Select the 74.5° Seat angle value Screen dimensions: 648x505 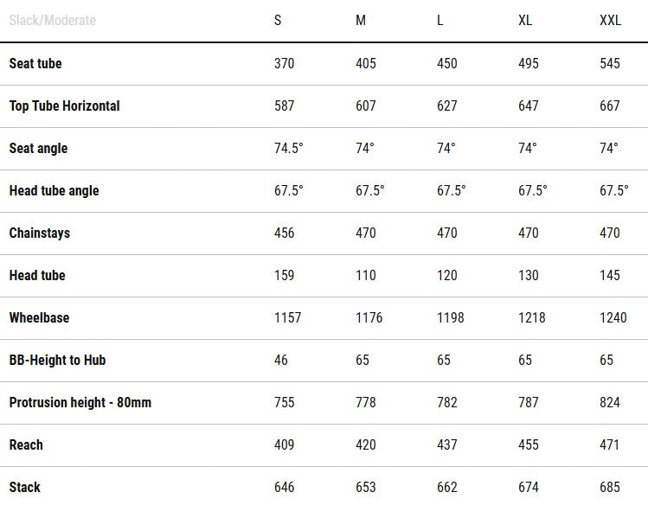pyautogui.click(x=289, y=148)
